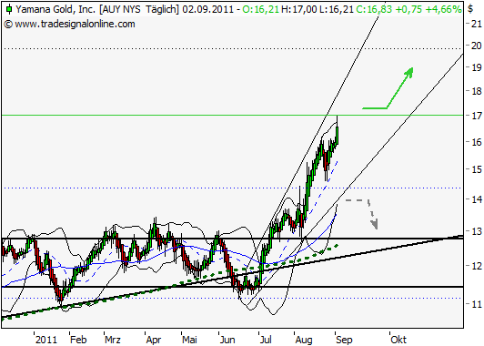Click the open value 'O:16,21'

tap(260, 10)
